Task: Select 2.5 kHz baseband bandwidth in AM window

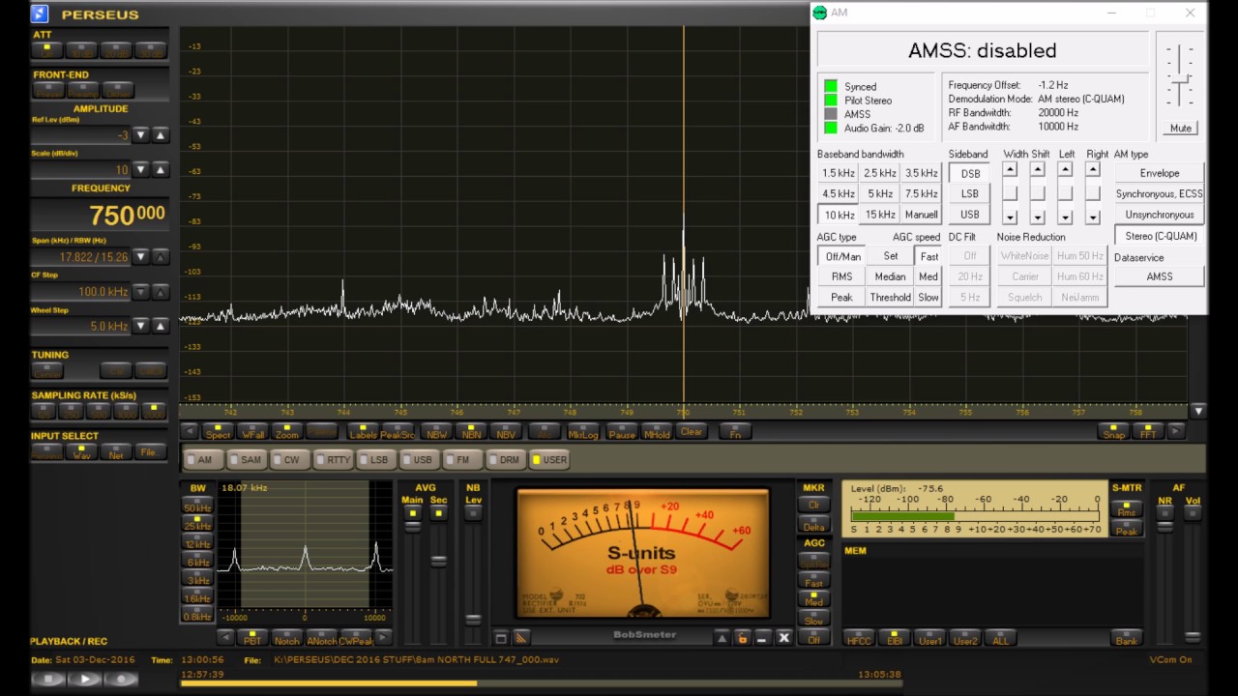Action: [x=880, y=173]
